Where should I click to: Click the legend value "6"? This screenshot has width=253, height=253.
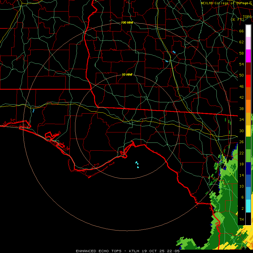coord(242,197)
